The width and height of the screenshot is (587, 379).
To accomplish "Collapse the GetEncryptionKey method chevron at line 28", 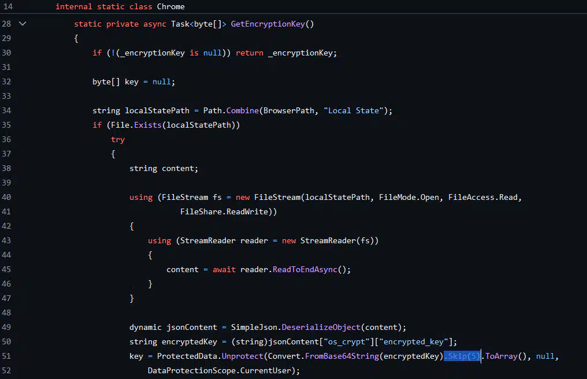I will [x=23, y=24].
